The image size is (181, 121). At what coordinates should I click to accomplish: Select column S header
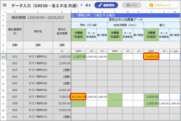pos(79,12)
